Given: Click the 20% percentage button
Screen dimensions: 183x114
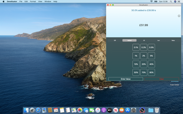Looking at the screenshot, I should (144, 64).
